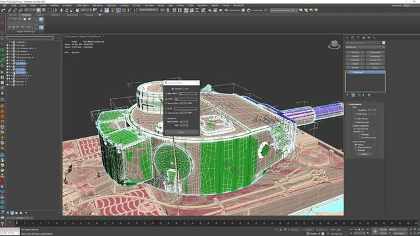Screen dimensions: 420x236
Task: Activate the Select and Move tool
Action: (61, 10)
